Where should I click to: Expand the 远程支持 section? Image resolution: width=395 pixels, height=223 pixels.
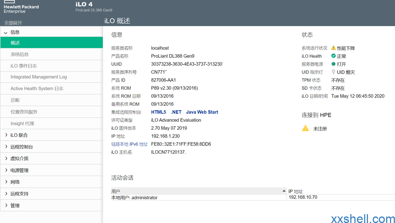pyautogui.click(x=6, y=194)
